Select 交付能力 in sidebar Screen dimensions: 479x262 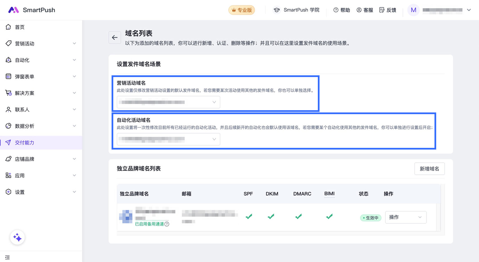pyautogui.click(x=25, y=143)
